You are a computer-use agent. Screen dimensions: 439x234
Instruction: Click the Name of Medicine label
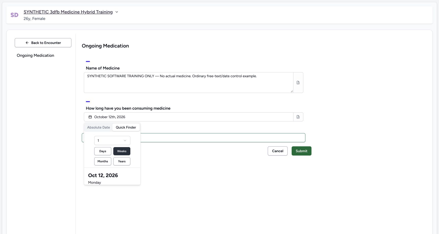103,68
